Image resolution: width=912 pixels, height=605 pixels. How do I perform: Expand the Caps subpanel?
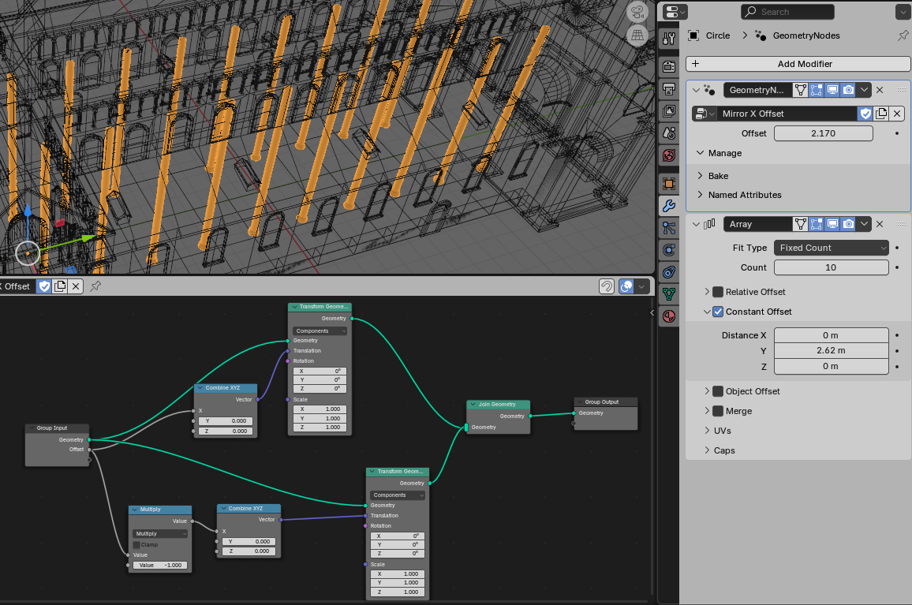723,450
